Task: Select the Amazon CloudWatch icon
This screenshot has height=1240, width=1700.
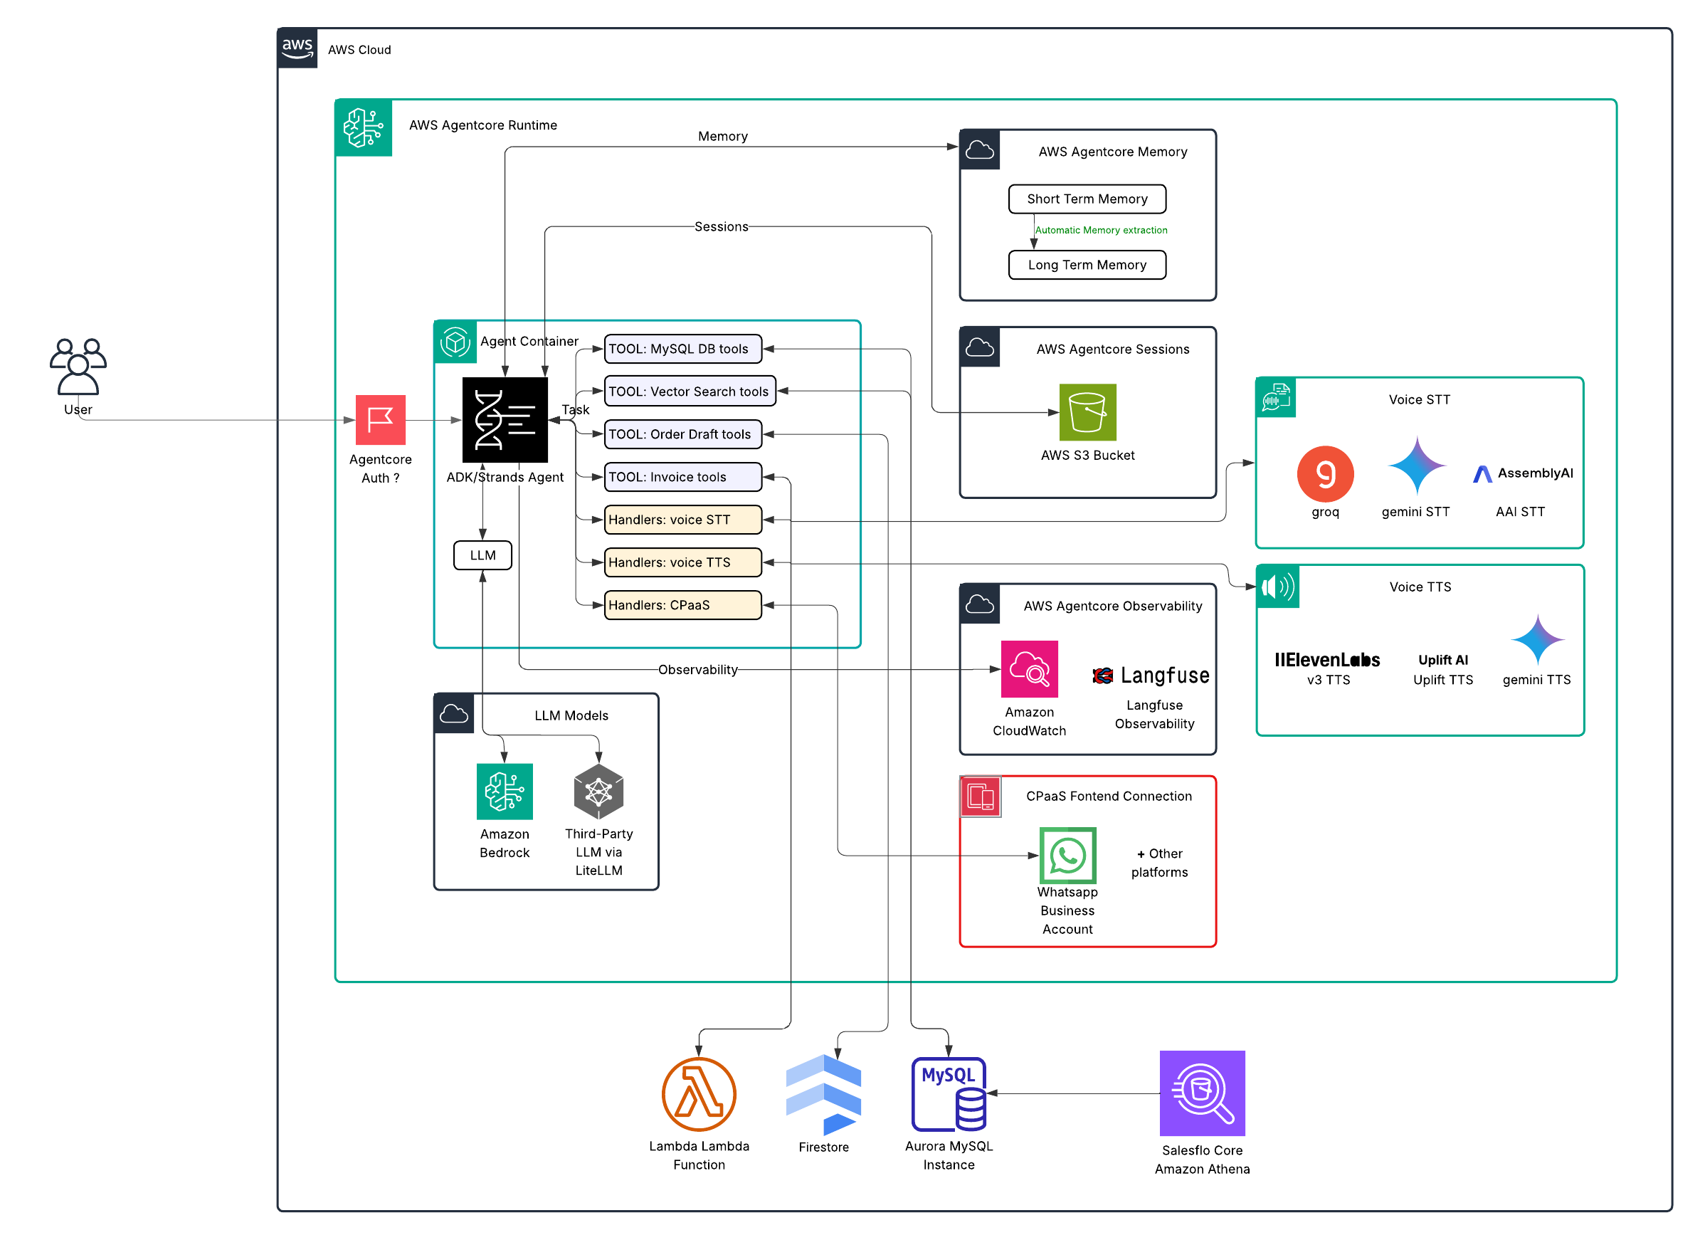Action: point(1028,669)
